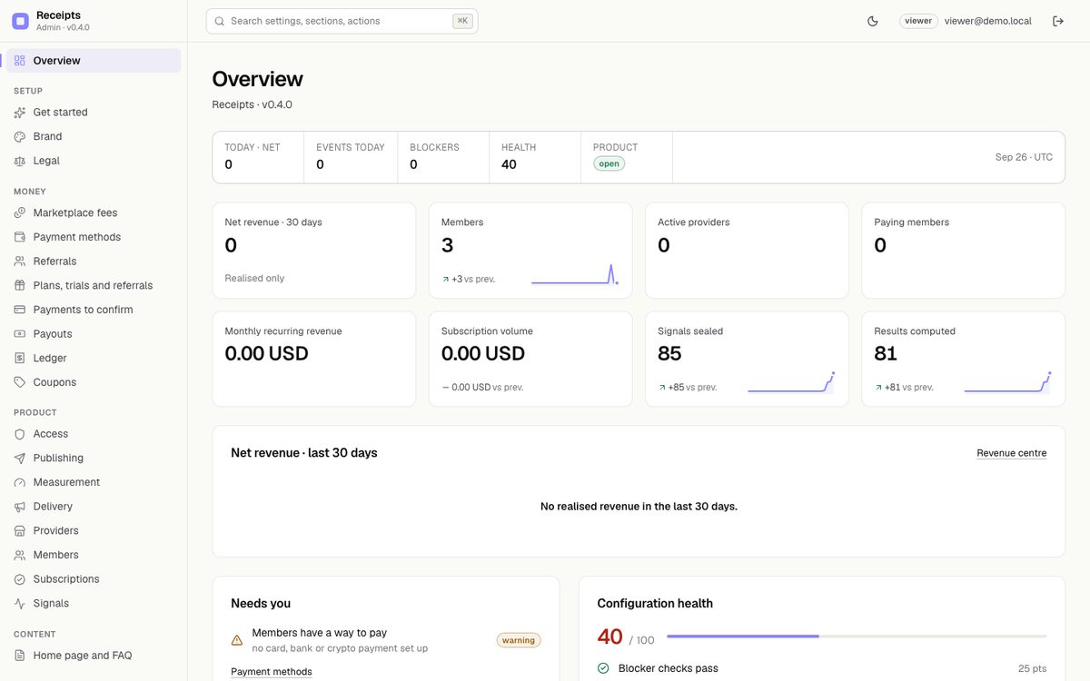Click the Ledger book icon

coord(20,358)
